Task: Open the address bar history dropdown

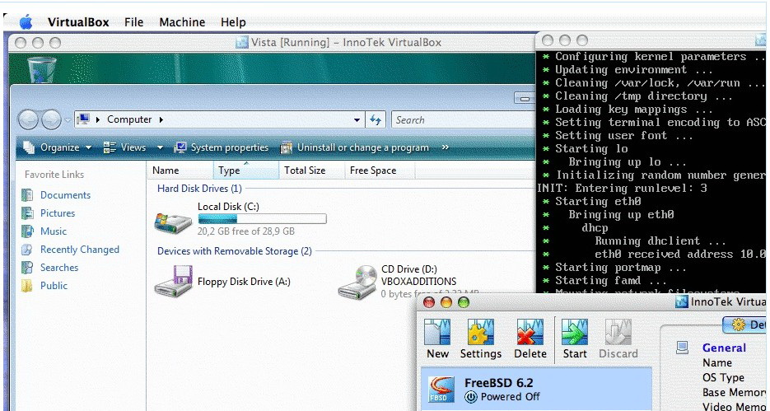Action: (x=357, y=119)
